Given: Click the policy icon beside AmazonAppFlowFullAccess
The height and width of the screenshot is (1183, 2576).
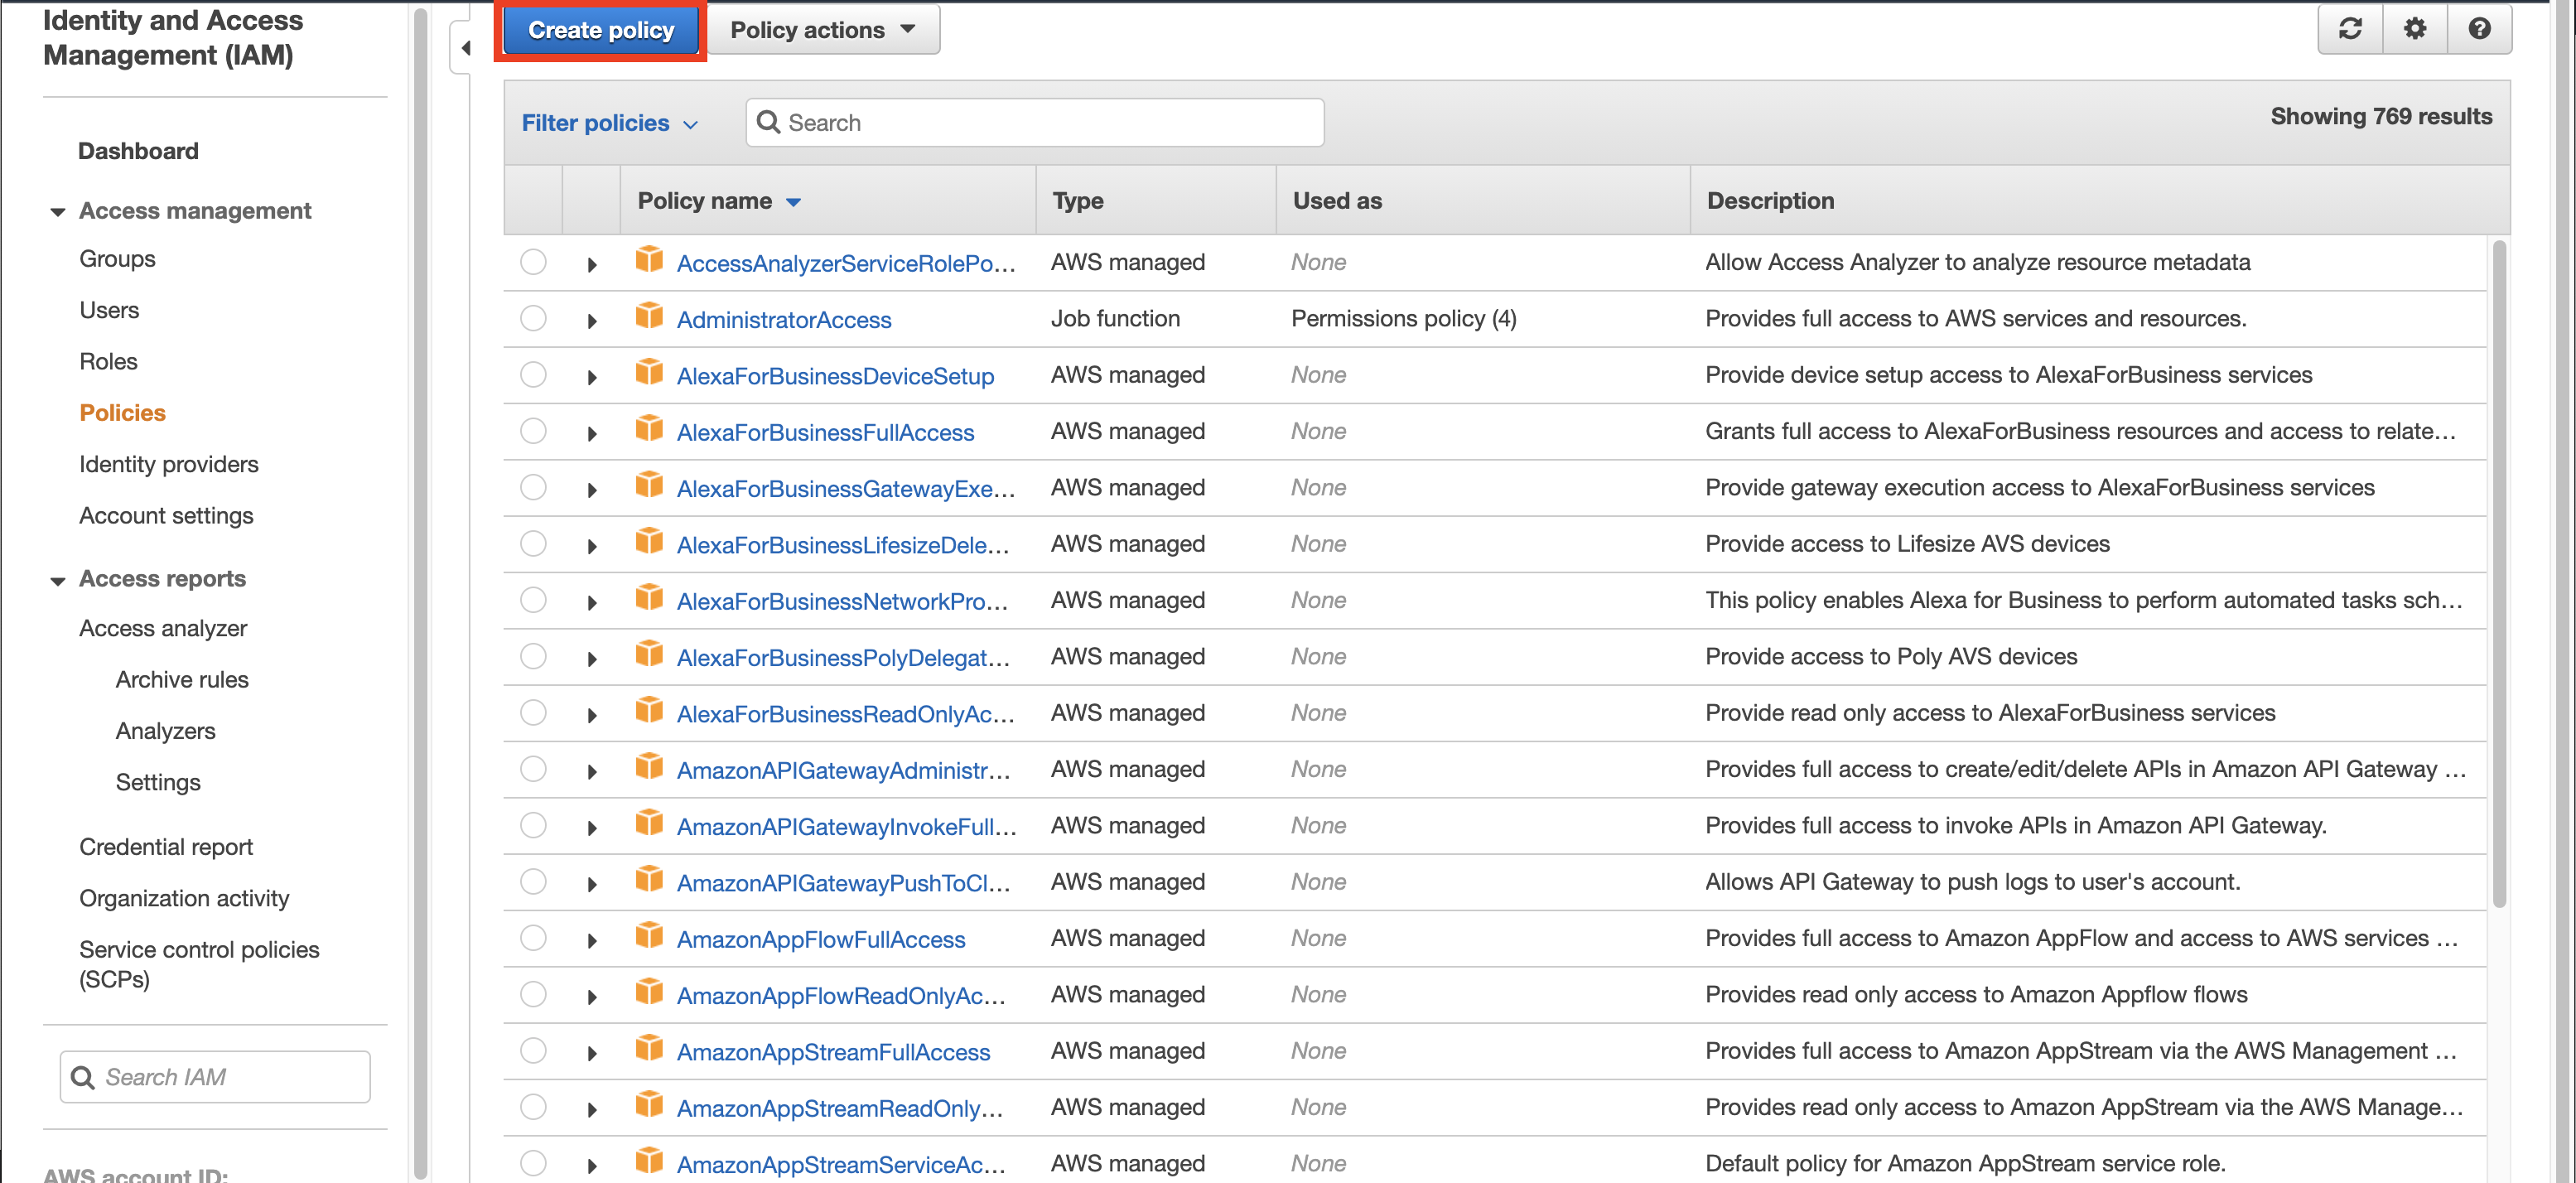Looking at the screenshot, I should 649,936.
